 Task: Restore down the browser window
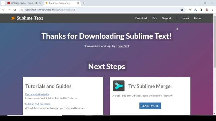(x=205, y=3)
